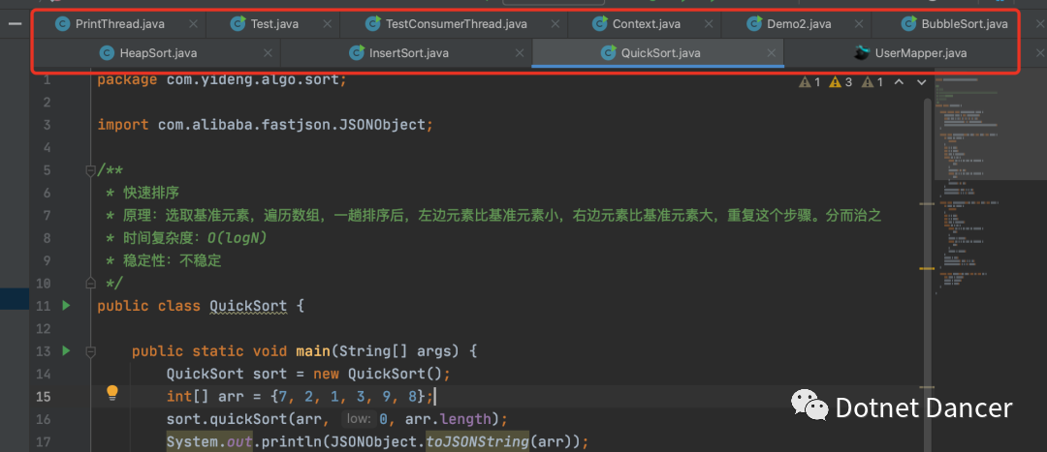1047x452 pixels.
Task: Open the Test.java editor tab
Action: [x=274, y=24]
